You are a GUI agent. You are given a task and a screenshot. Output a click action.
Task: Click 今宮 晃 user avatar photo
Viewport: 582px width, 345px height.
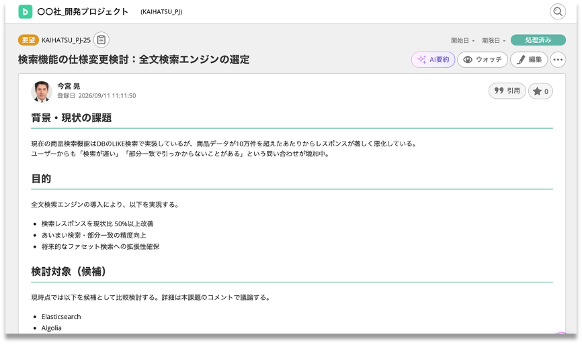point(42,91)
